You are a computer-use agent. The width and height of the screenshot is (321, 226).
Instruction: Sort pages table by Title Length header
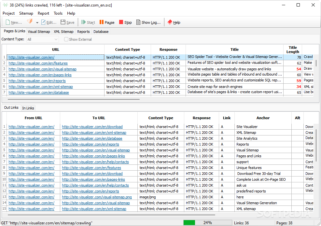(293, 49)
